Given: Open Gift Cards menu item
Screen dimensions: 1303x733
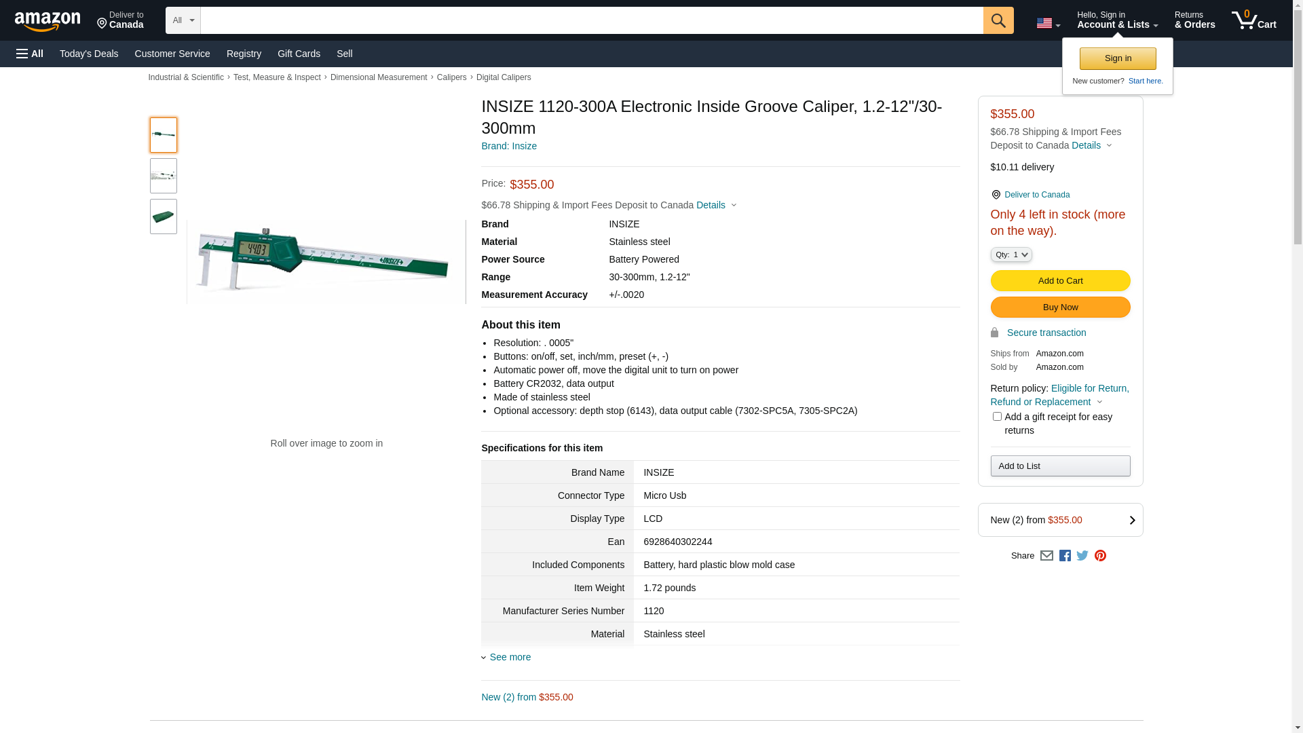Looking at the screenshot, I should point(299,54).
